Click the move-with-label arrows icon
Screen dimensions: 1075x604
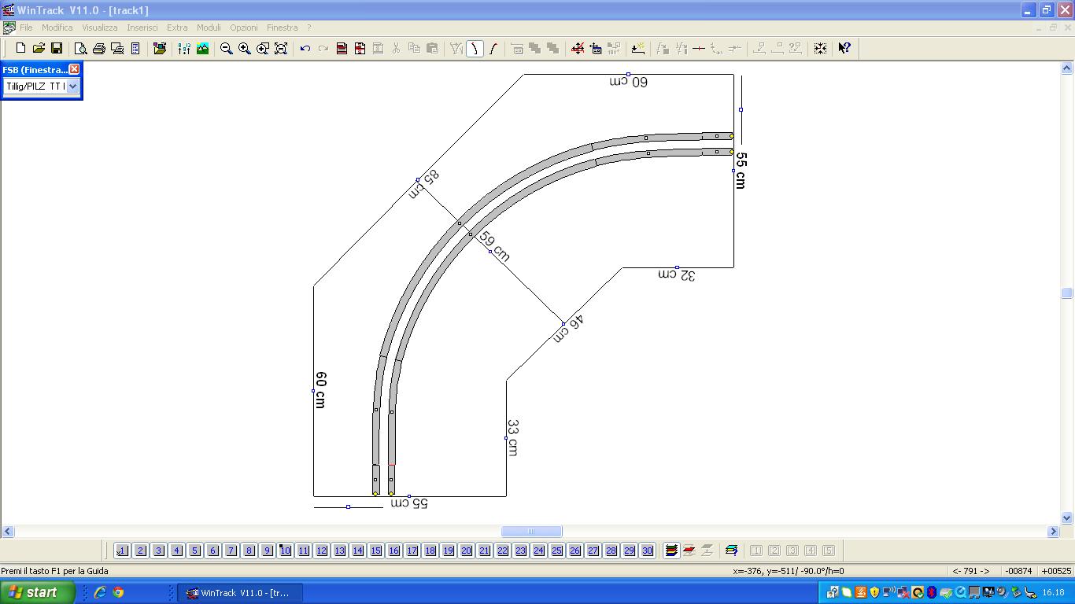pyautogui.click(x=596, y=48)
